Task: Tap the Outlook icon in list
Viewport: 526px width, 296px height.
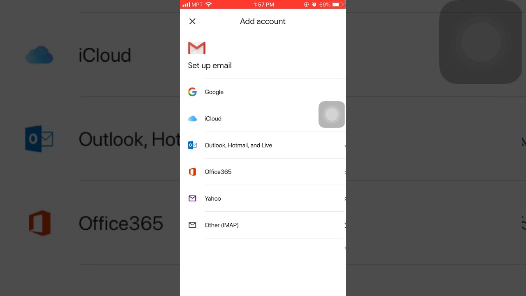Action: point(192,145)
